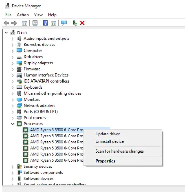
Task: Open the File menu
Action: [9, 15]
